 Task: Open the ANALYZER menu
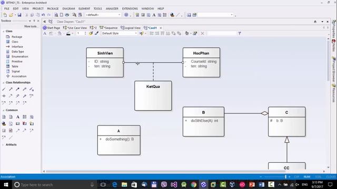click(112, 8)
